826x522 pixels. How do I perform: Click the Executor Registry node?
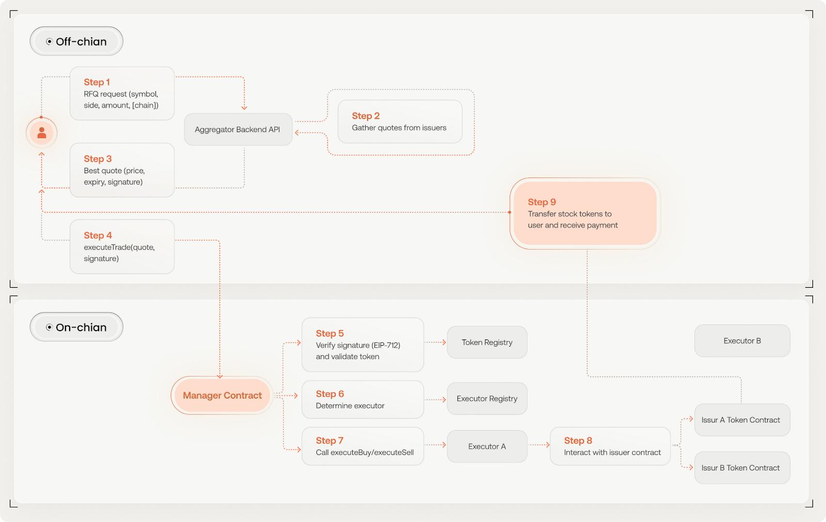tap(487, 399)
